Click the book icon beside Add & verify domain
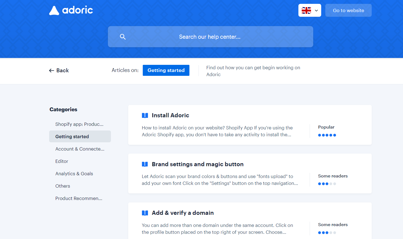The height and width of the screenshot is (239, 403). coord(145,213)
